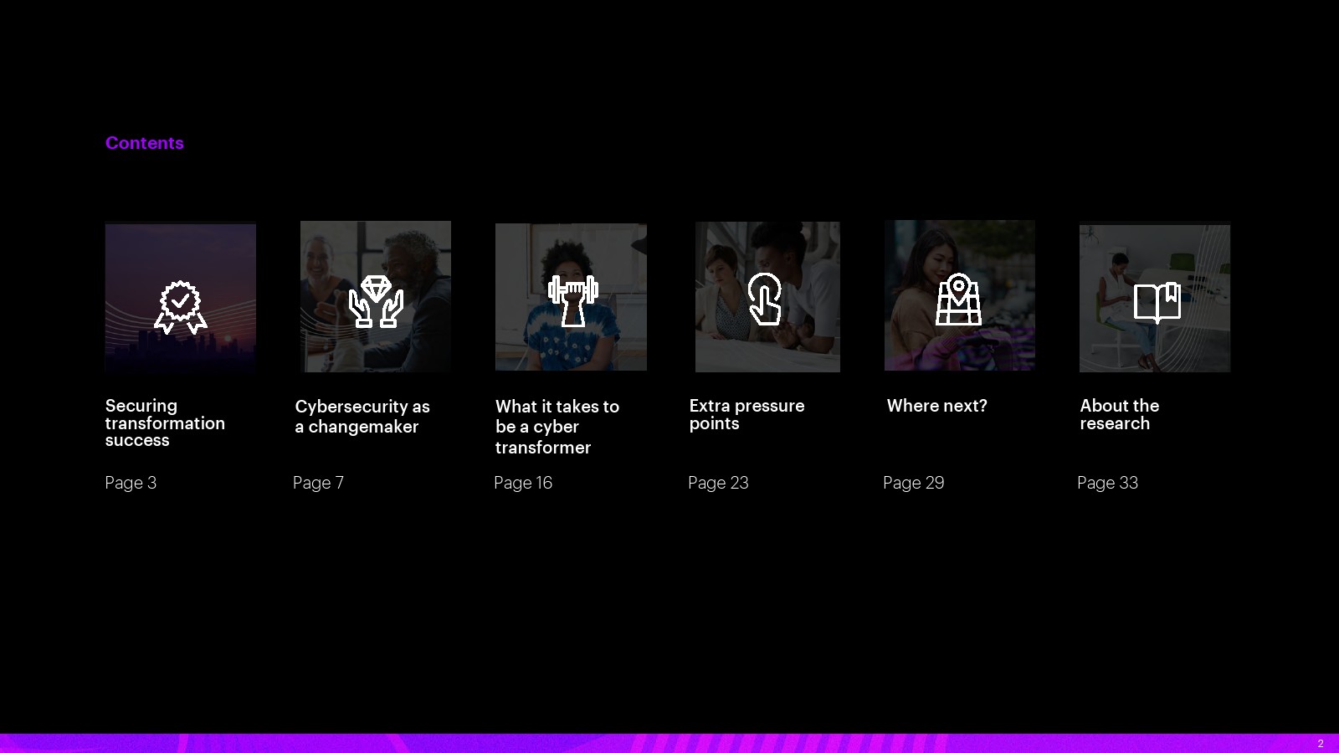Viewport: 1339px width, 753px height.
Task: Select the Page 33 label
Action: tap(1107, 483)
